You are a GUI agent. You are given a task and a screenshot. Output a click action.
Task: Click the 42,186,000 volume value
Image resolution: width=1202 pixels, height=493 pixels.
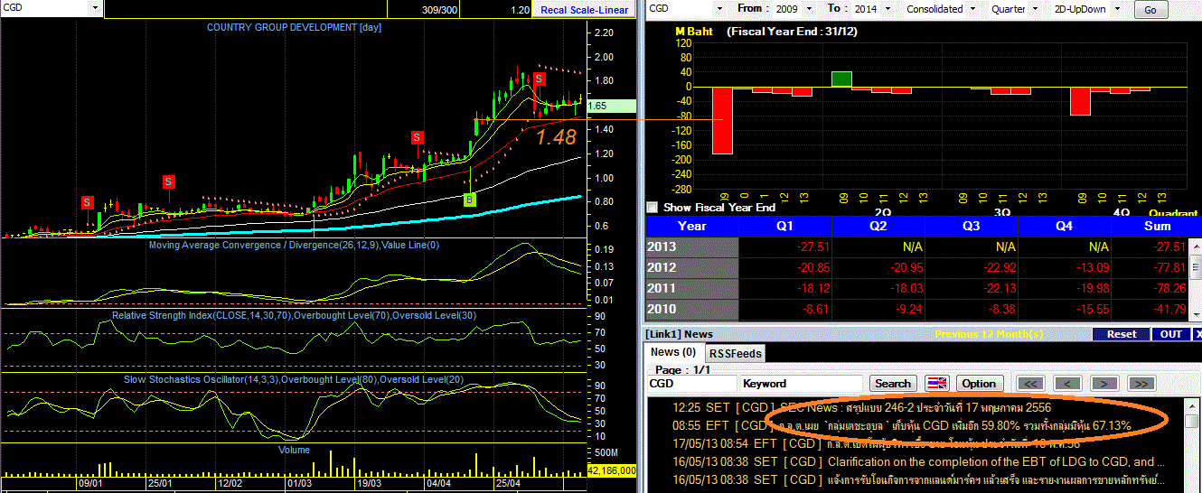612,470
